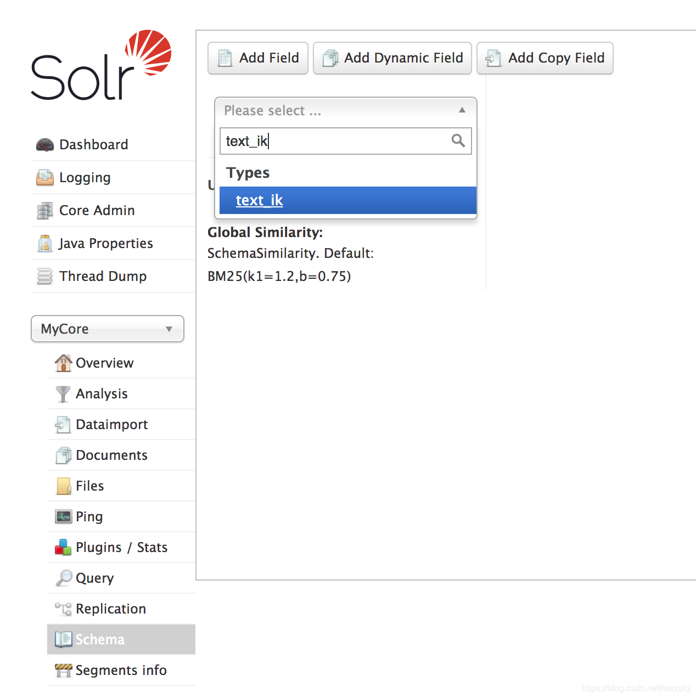The height and width of the screenshot is (698, 696).
Task: Click the Thread Dump stack icon
Action: [x=45, y=277]
